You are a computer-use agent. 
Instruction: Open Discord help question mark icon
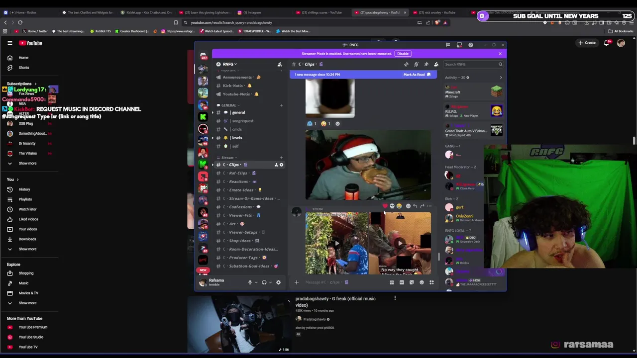pyautogui.click(x=471, y=45)
